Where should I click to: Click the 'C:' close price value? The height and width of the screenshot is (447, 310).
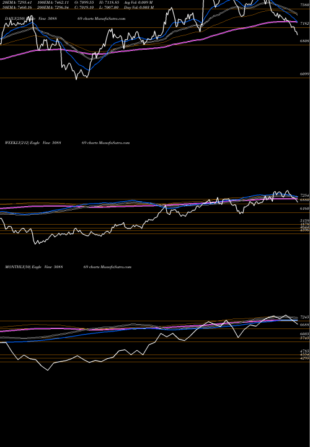click(x=84, y=7)
